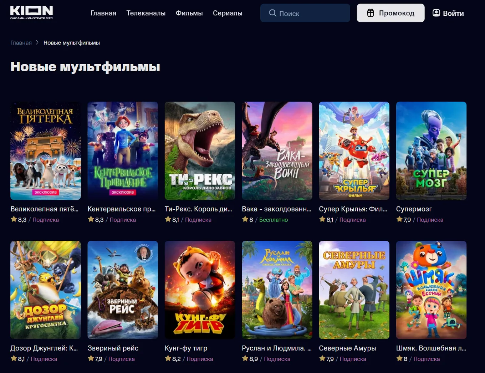
Task: Click the Вака - заколдованн... title
Action: [x=276, y=209]
